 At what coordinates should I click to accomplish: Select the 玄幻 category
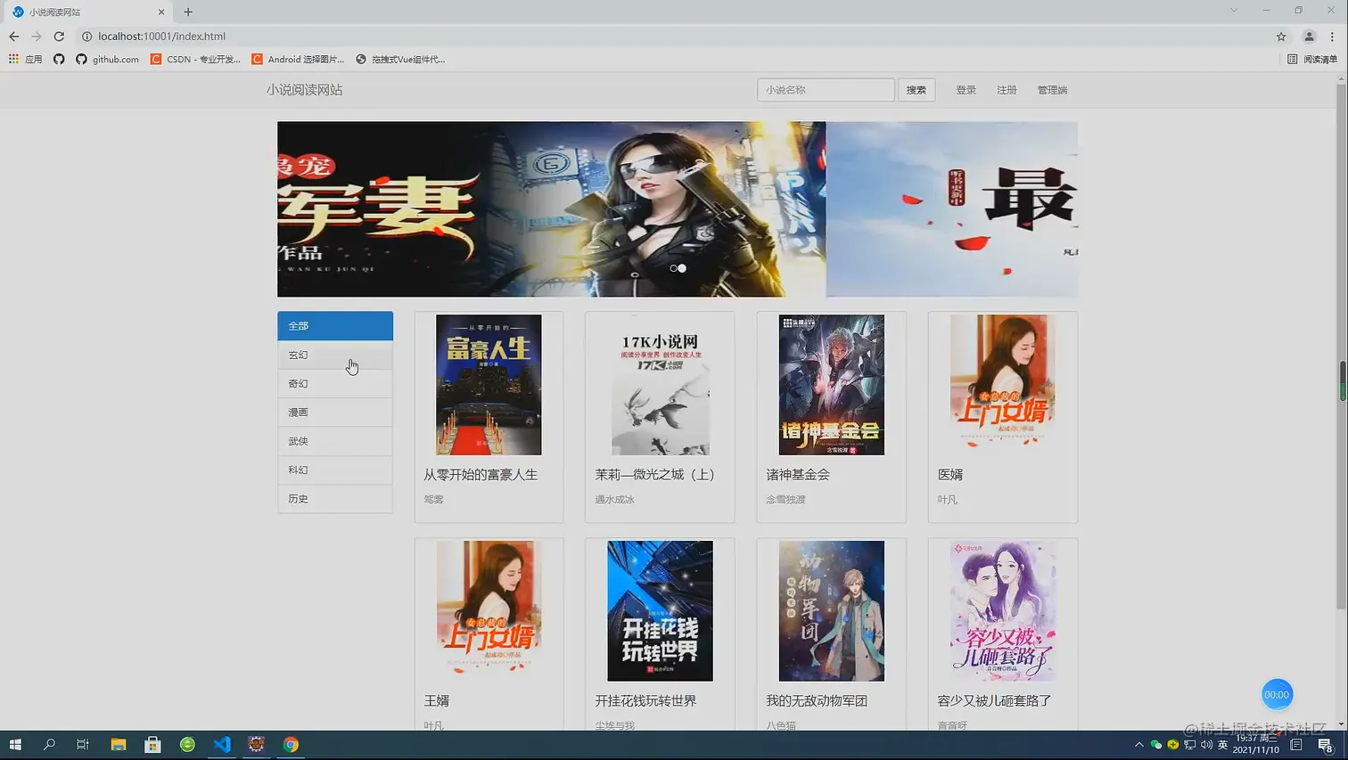click(x=335, y=355)
